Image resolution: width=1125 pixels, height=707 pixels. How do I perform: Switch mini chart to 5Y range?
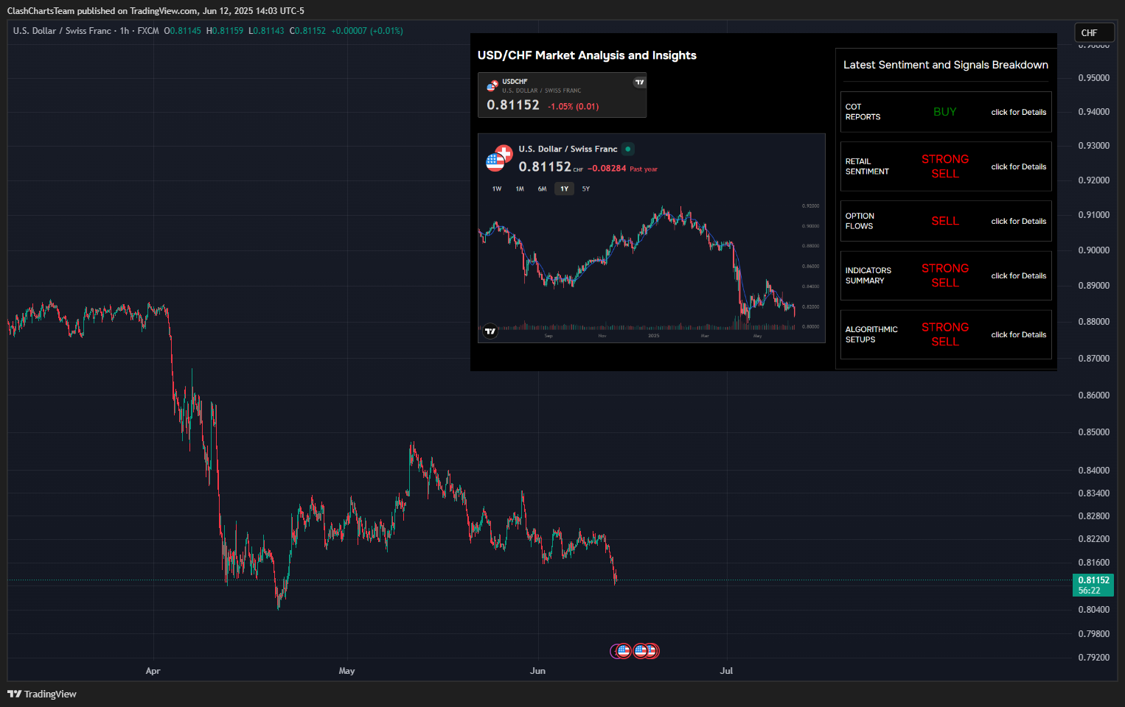tap(586, 189)
